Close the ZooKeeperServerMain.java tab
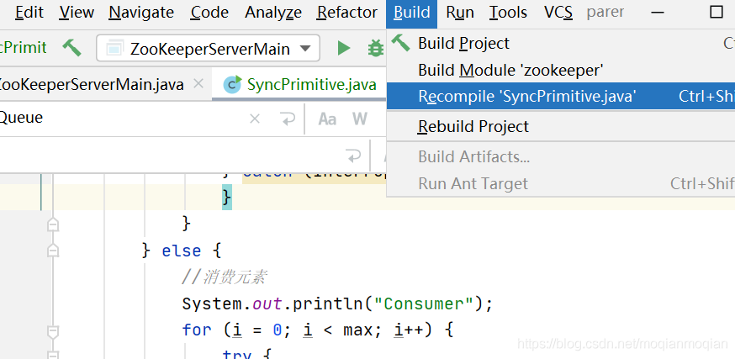The image size is (735, 359). point(198,84)
